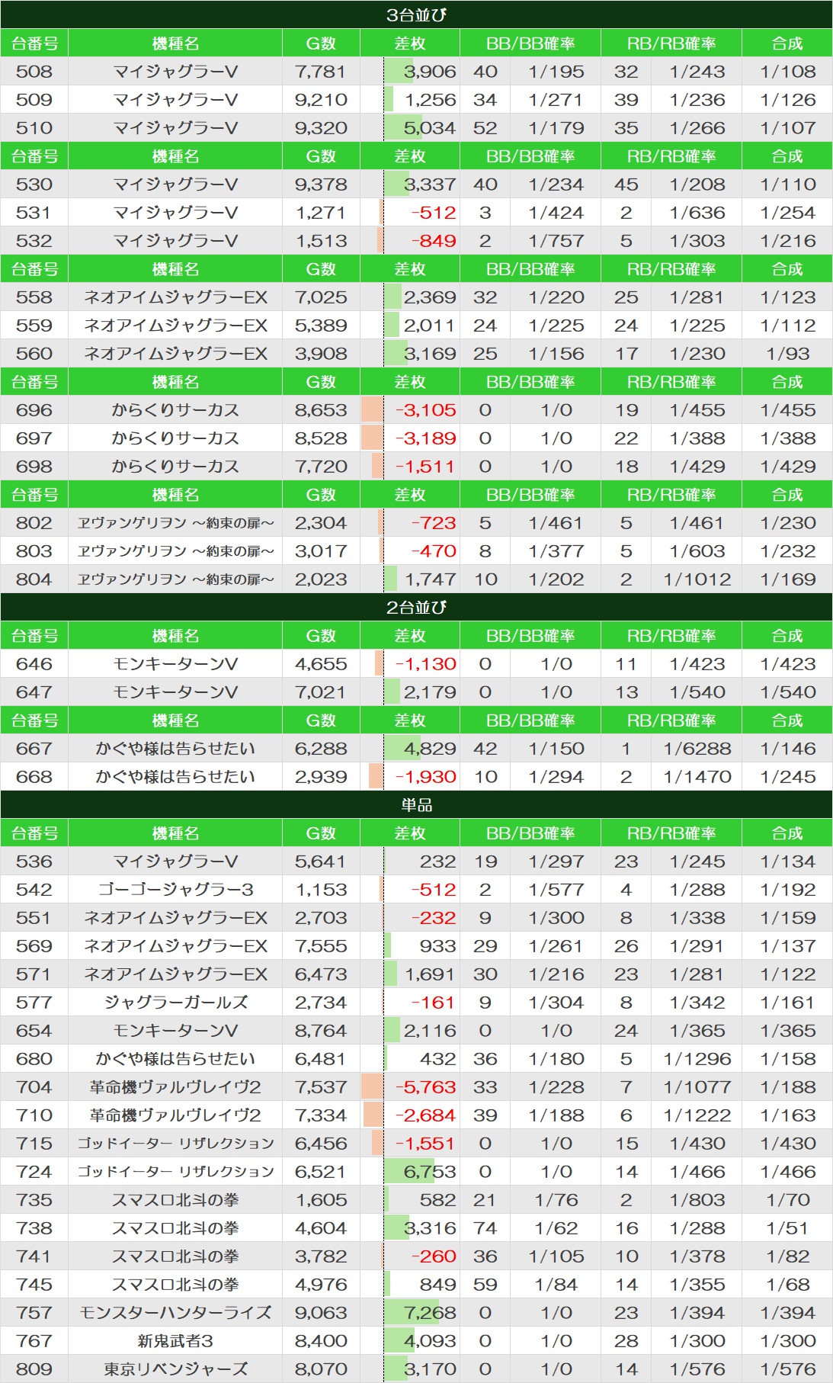Click 2,116 value in row 654
The height and width of the screenshot is (1383, 833).
tap(430, 1031)
